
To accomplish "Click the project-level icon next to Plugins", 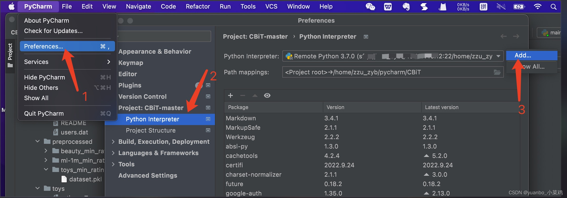I will click(208, 85).
